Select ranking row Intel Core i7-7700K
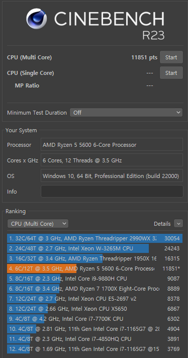Screen dimensions: 188x358 (95, 319)
